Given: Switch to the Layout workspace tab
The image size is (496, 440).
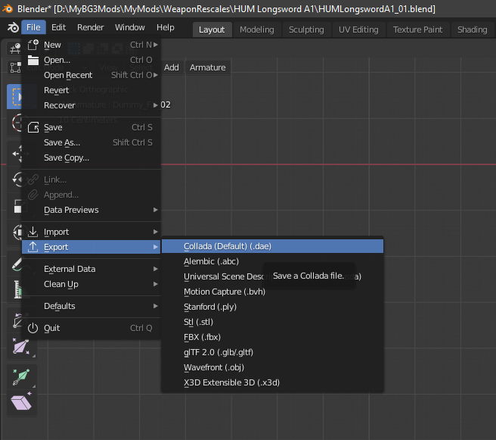Looking at the screenshot, I should 212,30.
